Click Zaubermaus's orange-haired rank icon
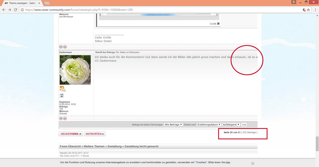The image size is (319, 167). 62,89
